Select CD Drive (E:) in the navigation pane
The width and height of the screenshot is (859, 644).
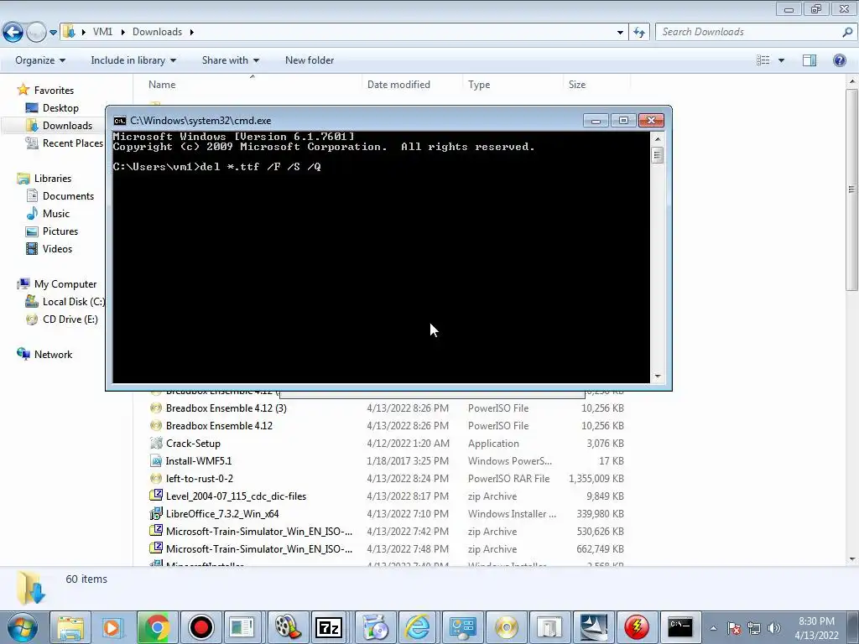pos(62,319)
